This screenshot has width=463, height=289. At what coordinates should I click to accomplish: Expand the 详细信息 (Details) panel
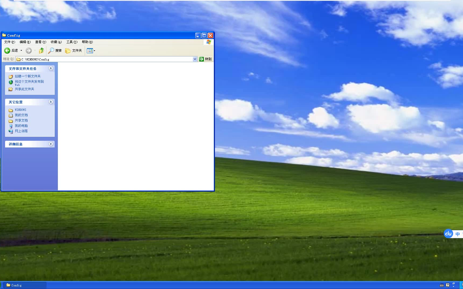pos(51,144)
